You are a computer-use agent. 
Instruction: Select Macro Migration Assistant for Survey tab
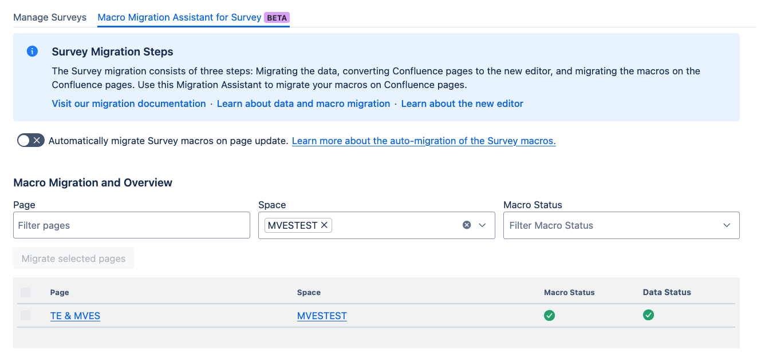[x=179, y=17]
